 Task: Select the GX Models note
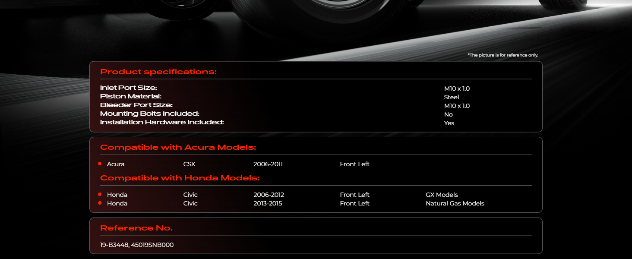442,195
